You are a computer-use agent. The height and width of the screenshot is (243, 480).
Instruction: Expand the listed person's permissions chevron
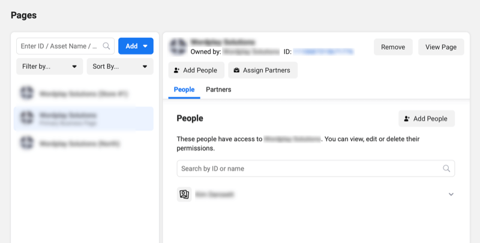click(x=451, y=194)
